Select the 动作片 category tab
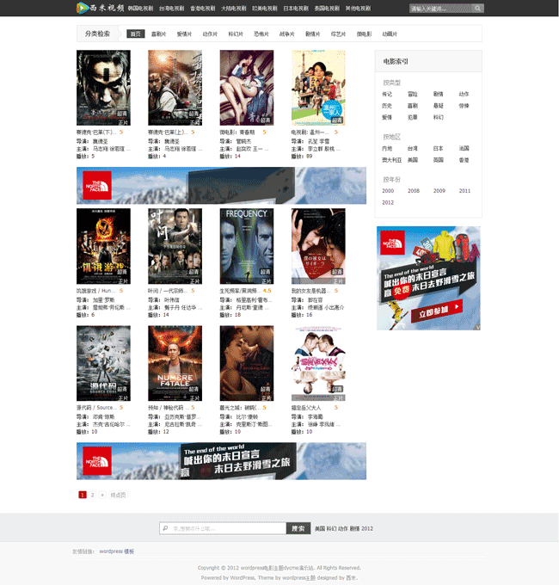Viewport: 559px width, 585px height. (x=210, y=34)
